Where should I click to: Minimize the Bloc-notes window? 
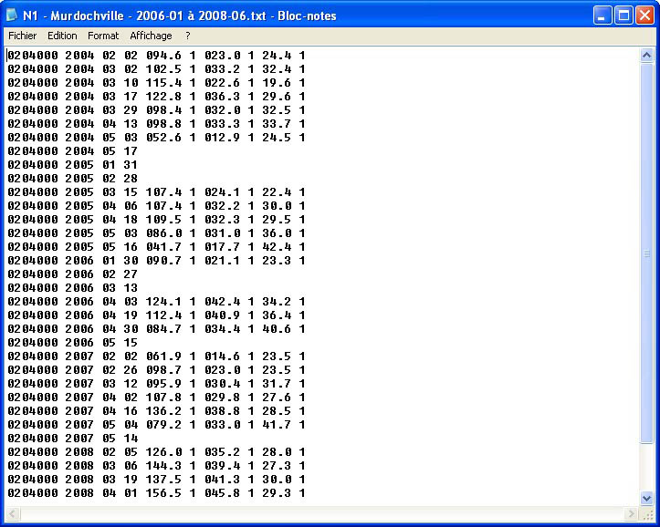602,15
